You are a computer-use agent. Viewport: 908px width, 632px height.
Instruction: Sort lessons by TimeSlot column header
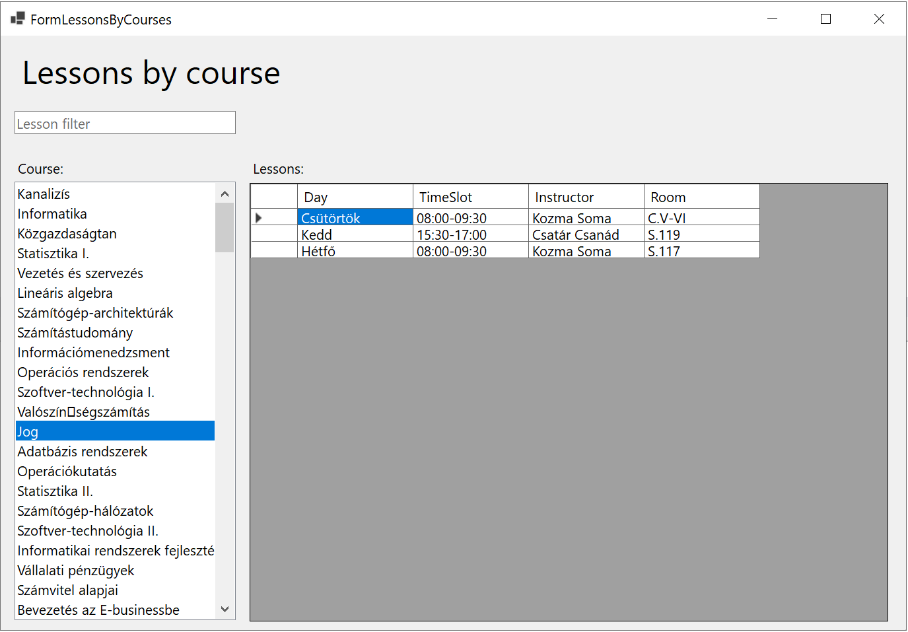(x=471, y=197)
